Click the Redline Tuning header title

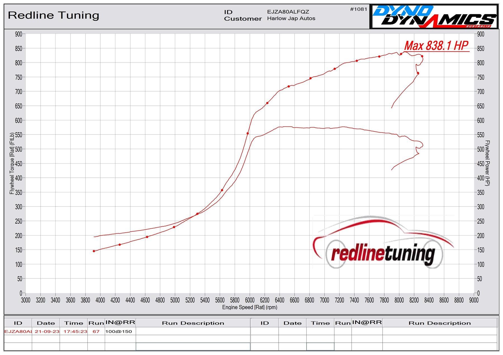coord(53,15)
